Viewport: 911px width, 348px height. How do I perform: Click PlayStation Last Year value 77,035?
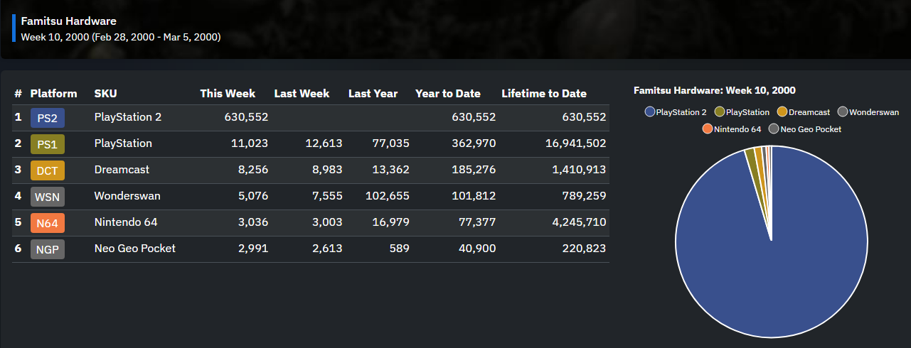click(x=391, y=143)
